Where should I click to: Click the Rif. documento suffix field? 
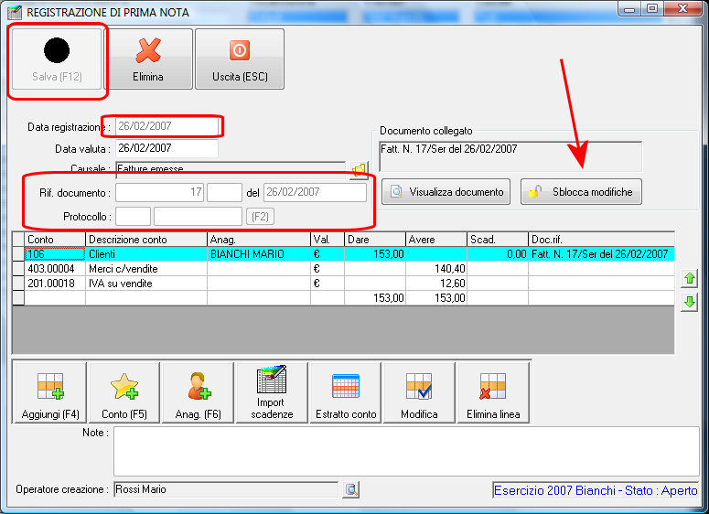pyautogui.click(x=224, y=192)
